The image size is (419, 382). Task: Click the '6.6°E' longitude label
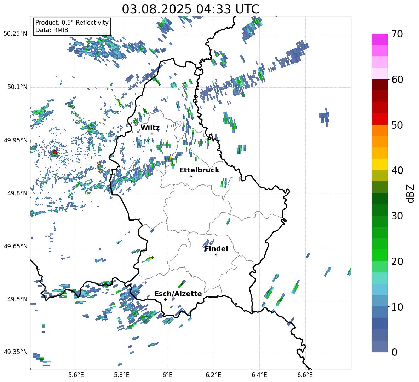[x=305, y=375]
